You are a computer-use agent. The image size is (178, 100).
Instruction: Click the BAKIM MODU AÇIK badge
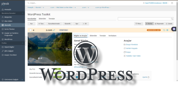pyautogui.click(x=154, y=30)
